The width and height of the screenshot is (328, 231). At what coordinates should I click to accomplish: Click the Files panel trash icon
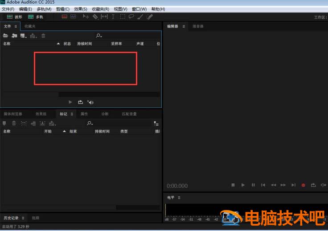[43, 36]
